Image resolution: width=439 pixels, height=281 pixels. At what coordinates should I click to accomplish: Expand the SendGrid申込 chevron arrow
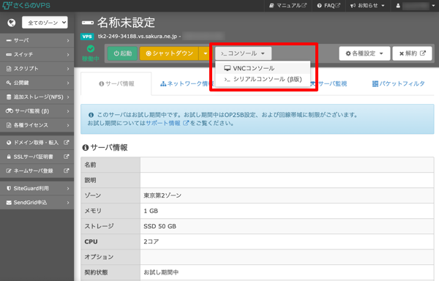tap(68, 203)
